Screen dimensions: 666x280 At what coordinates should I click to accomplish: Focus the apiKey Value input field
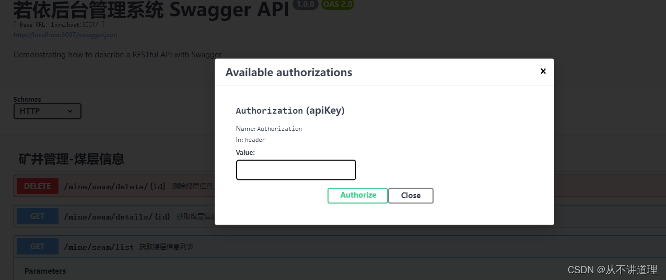(296, 170)
